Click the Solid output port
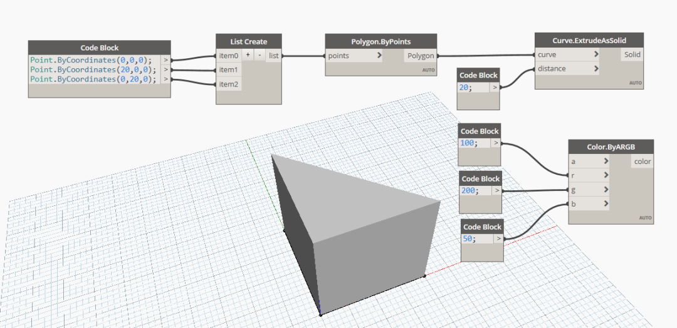The width and height of the screenshot is (677, 328). (x=632, y=54)
